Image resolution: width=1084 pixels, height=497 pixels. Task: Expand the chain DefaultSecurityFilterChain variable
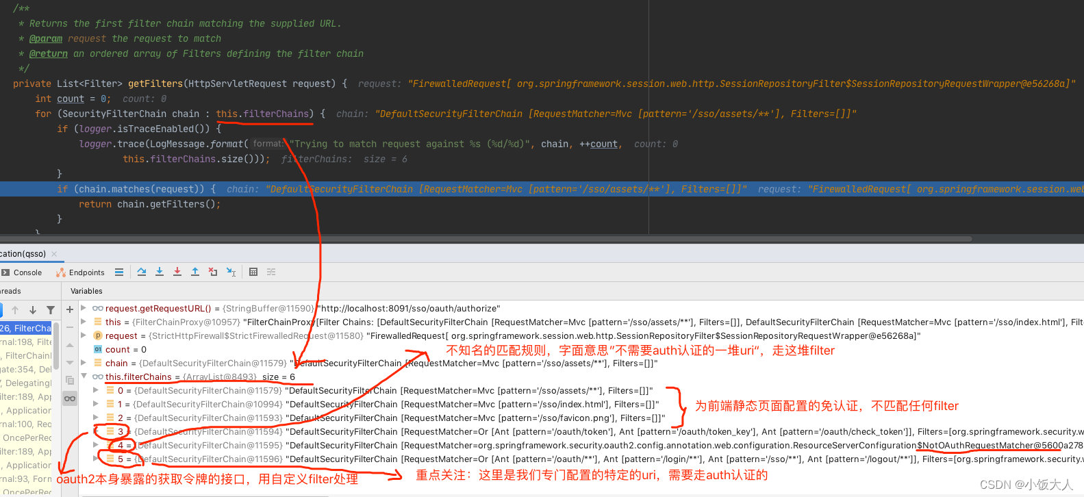[x=84, y=363]
